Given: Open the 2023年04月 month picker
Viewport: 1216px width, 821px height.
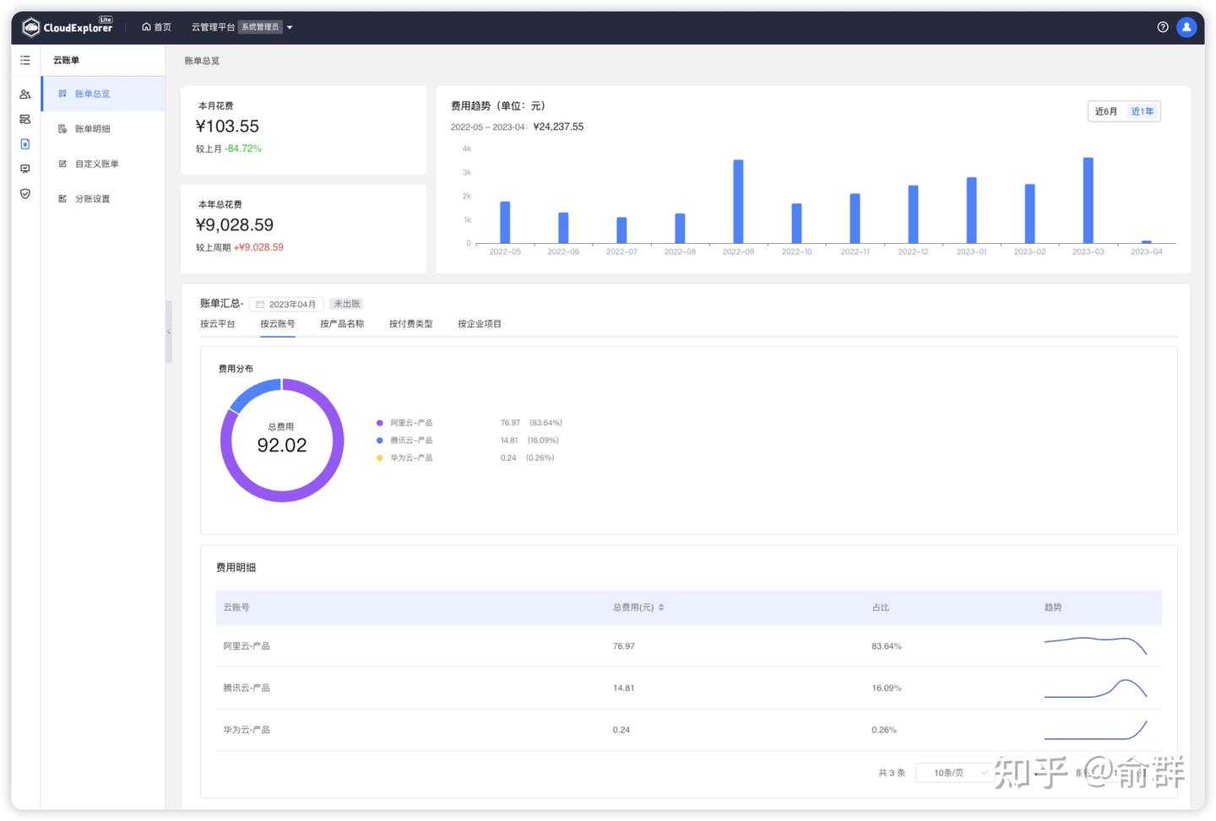Looking at the screenshot, I should click(x=286, y=305).
